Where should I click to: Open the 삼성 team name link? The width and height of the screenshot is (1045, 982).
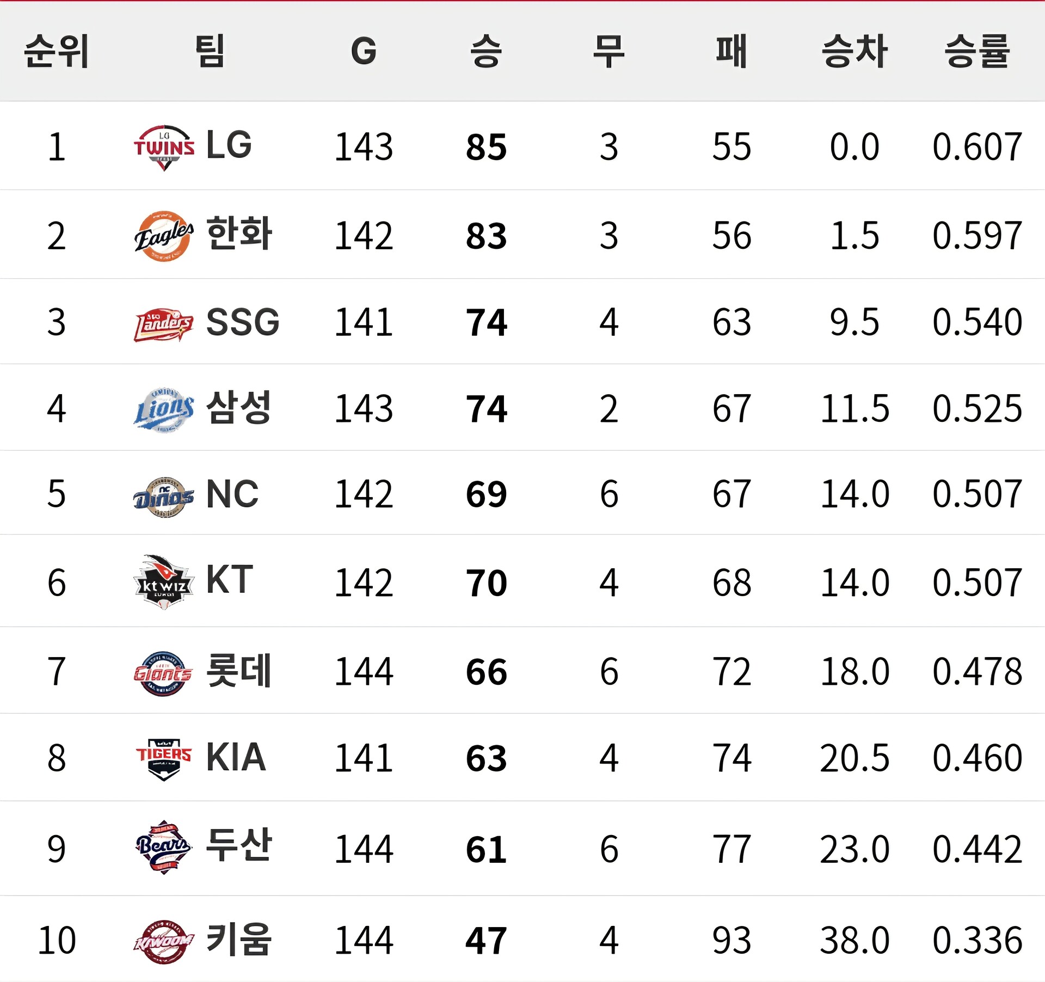tap(239, 408)
